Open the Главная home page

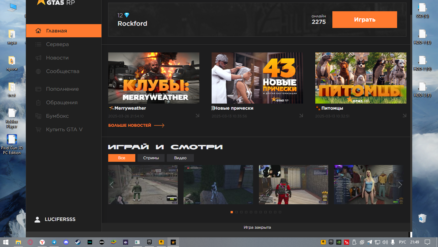point(64,31)
